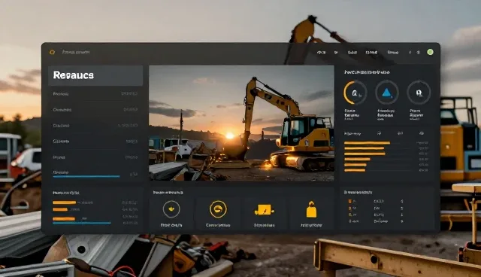Screen dimensions: 481x277
Task: Click the app title text beside home icon
Action: [76, 52]
